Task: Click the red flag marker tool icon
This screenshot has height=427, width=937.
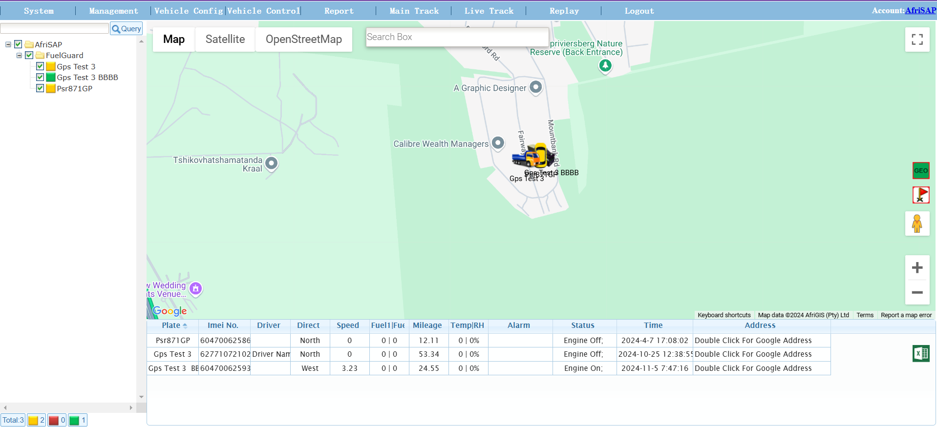Action: tap(921, 195)
